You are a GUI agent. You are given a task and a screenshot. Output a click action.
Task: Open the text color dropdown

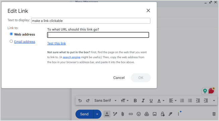tap(161, 101)
